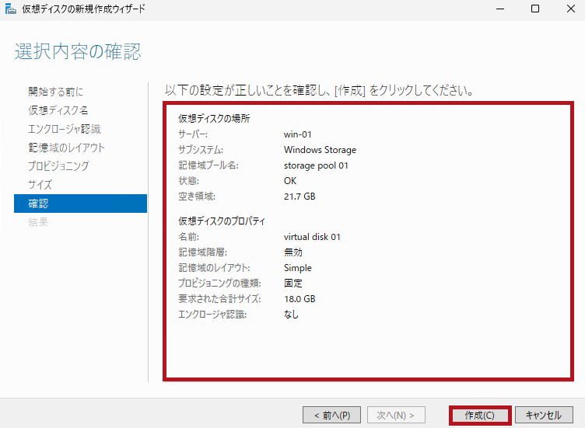Click the storage pool 01 value
This screenshot has width=585, height=428.
(x=316, y=165)
